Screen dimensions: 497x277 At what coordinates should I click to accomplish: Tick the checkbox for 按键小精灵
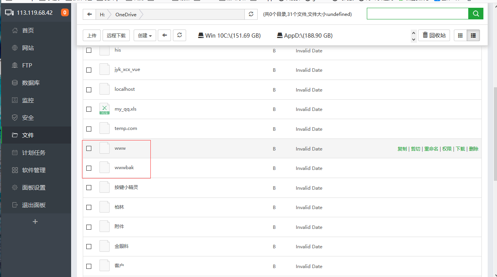[x=89, y=187]
